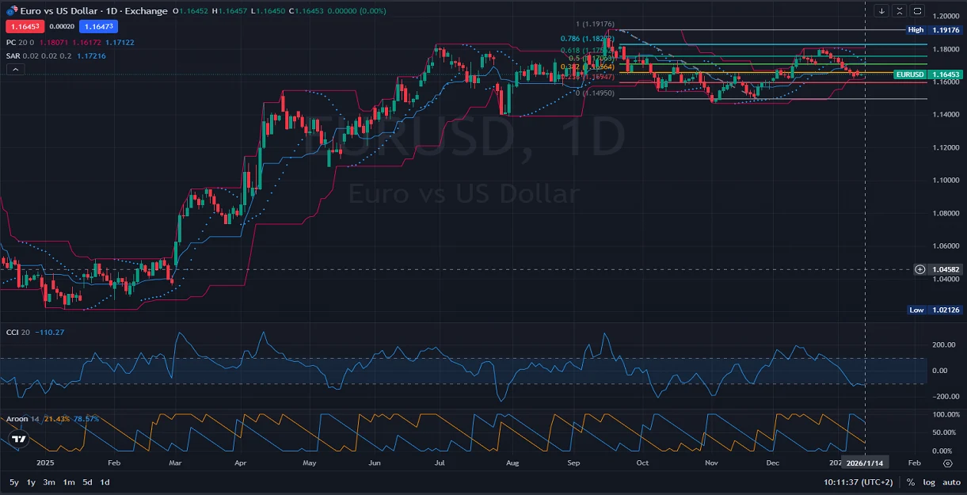This screenshot has height=495, width=967.
Task: Toggle log scale mode
Action: 929,482
